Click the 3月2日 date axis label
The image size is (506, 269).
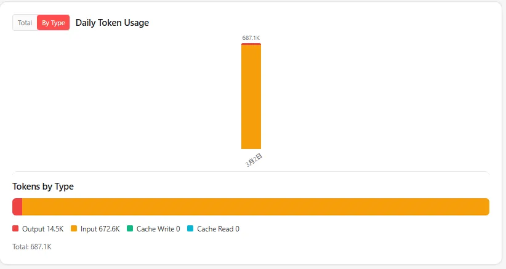tap(254, 160)
